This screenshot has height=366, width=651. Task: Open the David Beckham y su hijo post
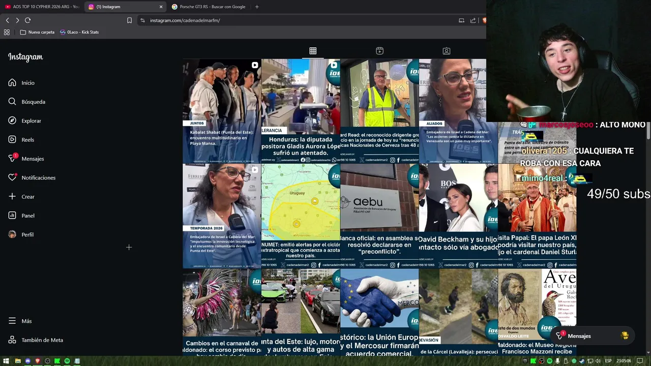coord(458,216)
